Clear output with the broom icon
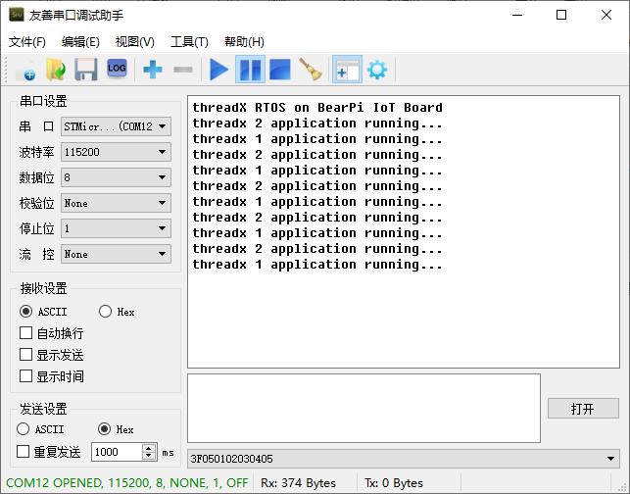Viewport: 630px width, 494px height. click(x=311, y=70)
